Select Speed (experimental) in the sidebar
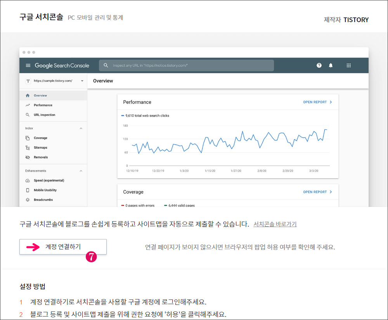The height and width of the screenshot is (320, 388). (x=53, y=181)
